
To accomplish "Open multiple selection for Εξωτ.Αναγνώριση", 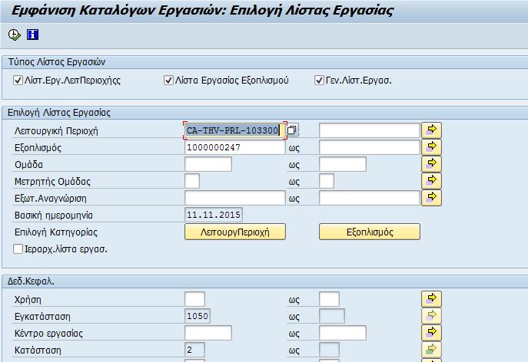I will point(431,198).
